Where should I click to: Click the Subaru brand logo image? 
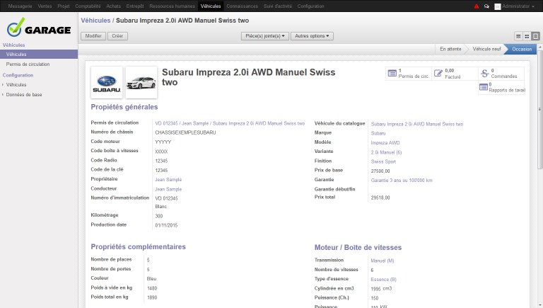[x=107, y=82]
